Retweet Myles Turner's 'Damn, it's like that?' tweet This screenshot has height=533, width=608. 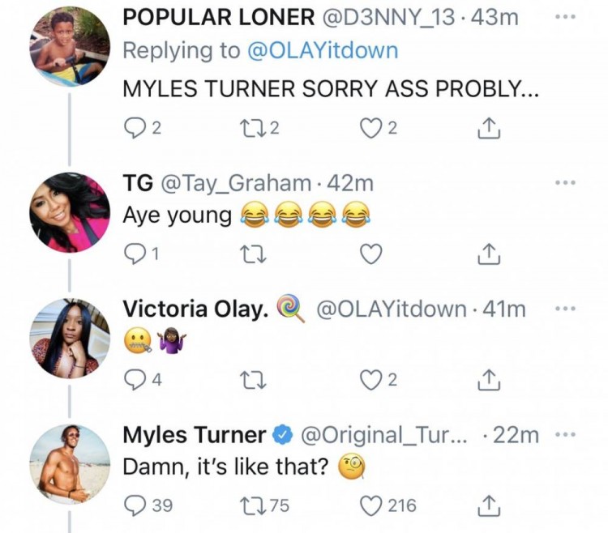coord(251,506)
